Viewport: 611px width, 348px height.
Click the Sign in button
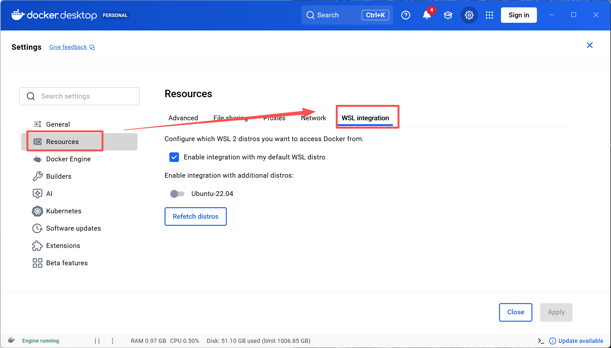pos(519,15)
